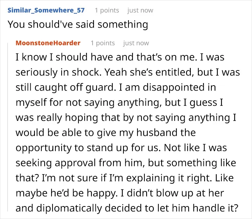The height and width of the screenshot is (219, 252).
Task: Click the phrase "opportunity to stand up for us"
Action: [x=88, y=148]
